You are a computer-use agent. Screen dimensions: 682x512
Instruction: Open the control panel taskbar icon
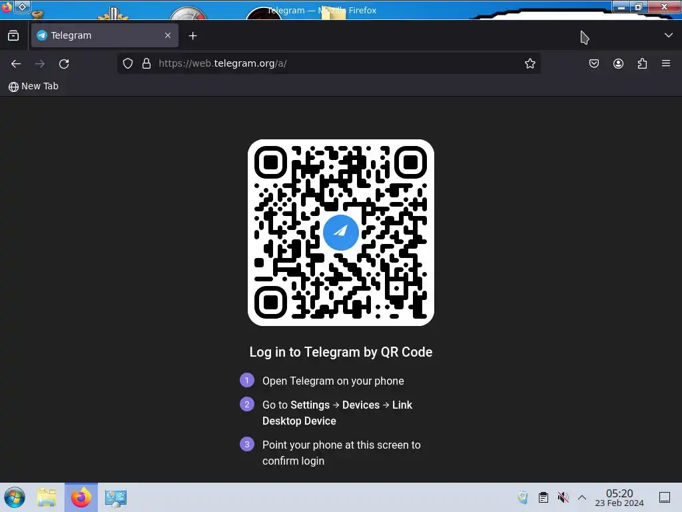pos(116,497)
